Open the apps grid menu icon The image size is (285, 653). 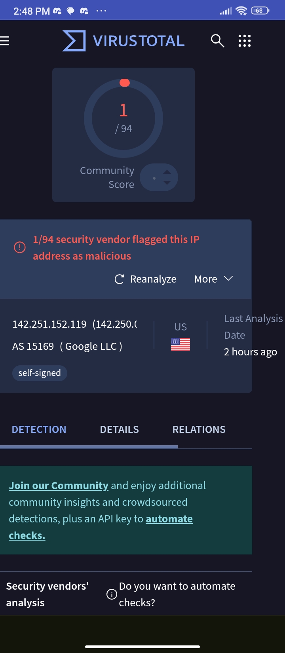tap(245, 41)
